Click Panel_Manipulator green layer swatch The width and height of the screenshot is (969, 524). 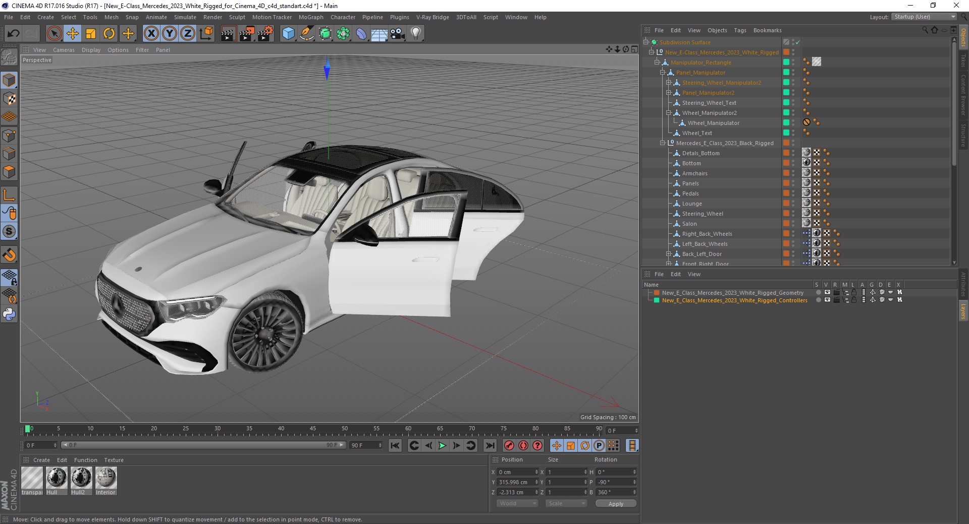786,73
